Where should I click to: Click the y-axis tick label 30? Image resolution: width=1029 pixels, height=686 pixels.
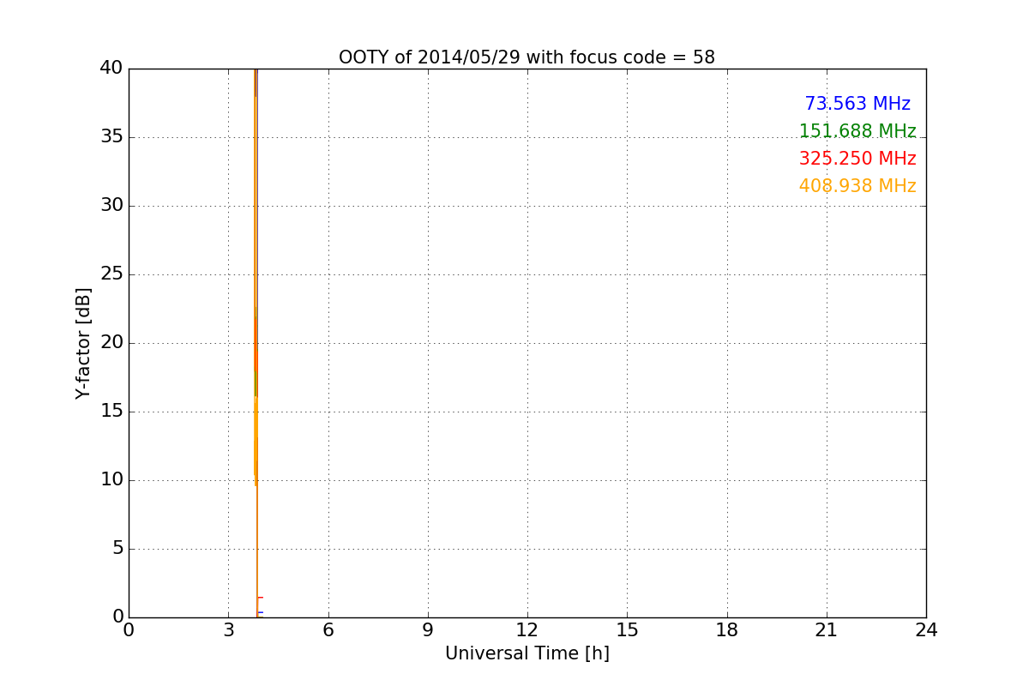coord(111,205)
